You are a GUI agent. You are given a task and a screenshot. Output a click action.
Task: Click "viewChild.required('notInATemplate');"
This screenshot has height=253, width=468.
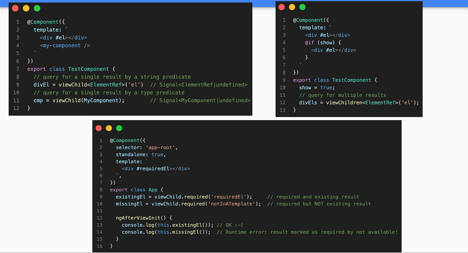[206, 204]
